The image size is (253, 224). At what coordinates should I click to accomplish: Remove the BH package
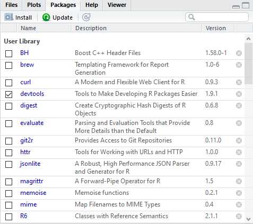point(239,53)
